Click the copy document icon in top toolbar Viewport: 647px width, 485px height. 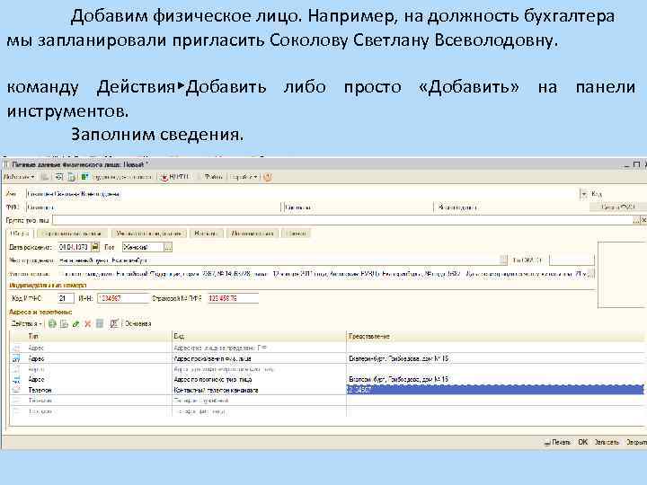point(72,177)
